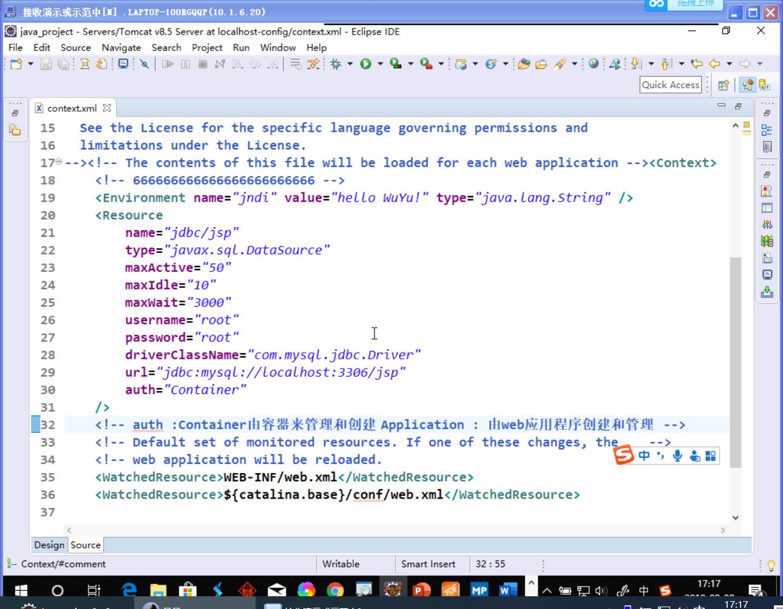Switch to the Source tab

pyautogui.click(x=86, y=545)
